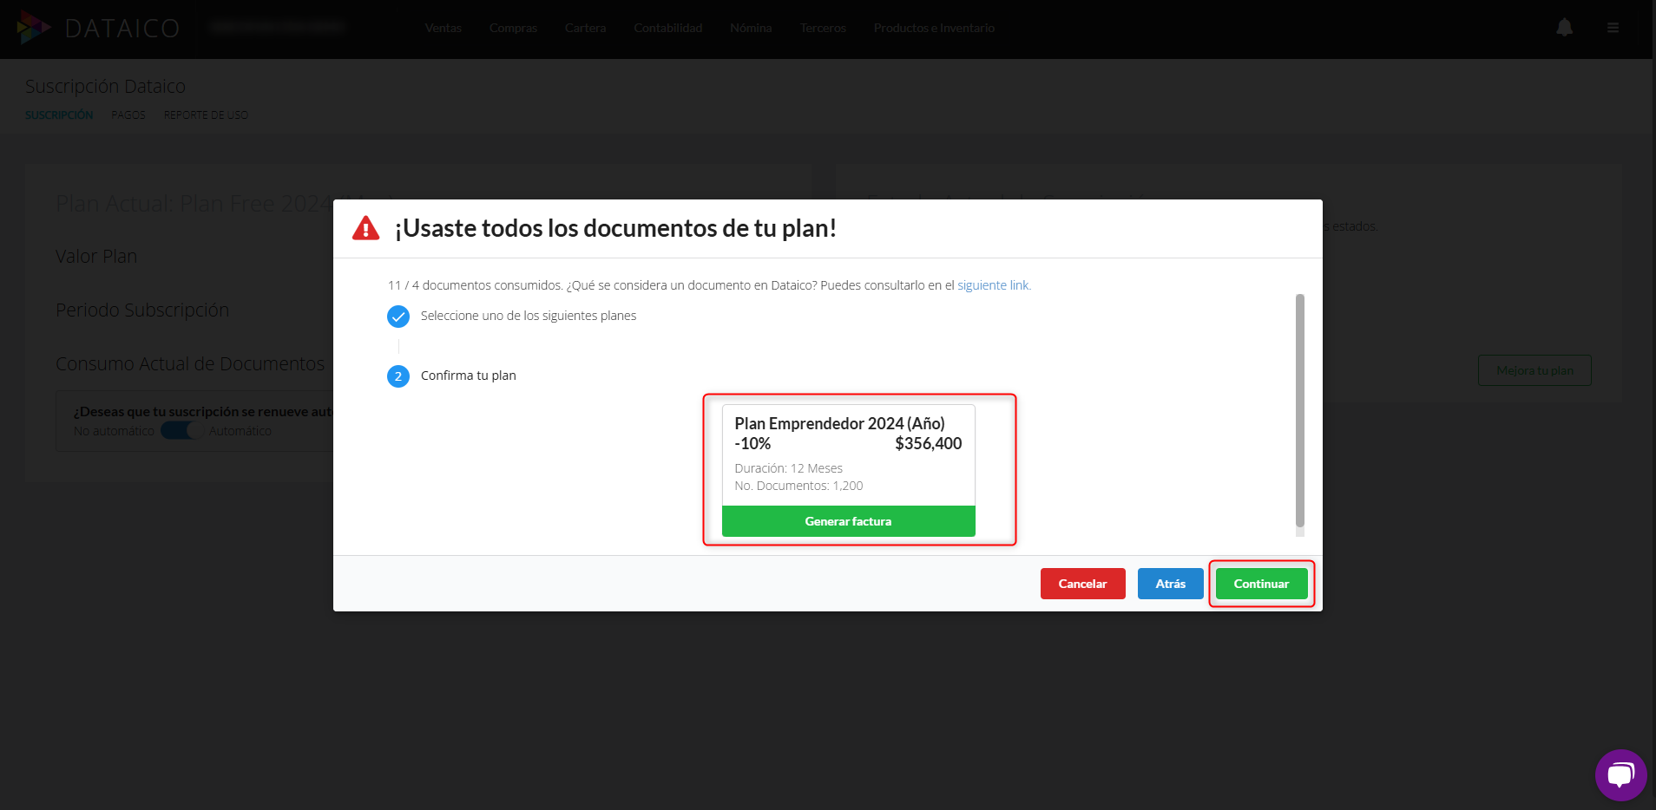
Task: Select Plan Emprendedor 2024 card title
Action: coord(840,423)
